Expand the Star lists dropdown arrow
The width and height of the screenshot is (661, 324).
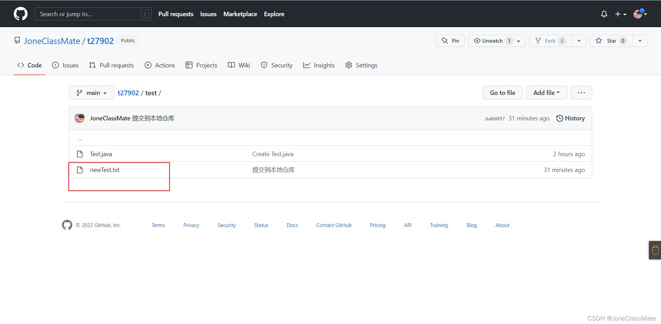click(x=640, y=41)
